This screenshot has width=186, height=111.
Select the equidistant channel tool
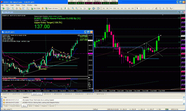[156, 8]
